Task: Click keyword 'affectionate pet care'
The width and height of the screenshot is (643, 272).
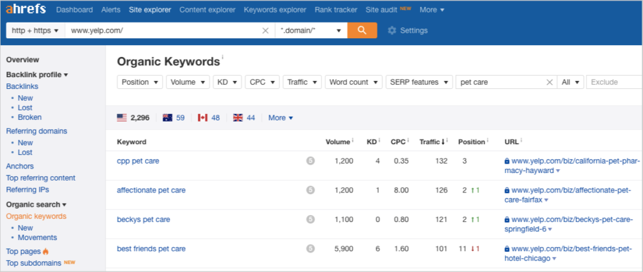Action: [151, 190]
